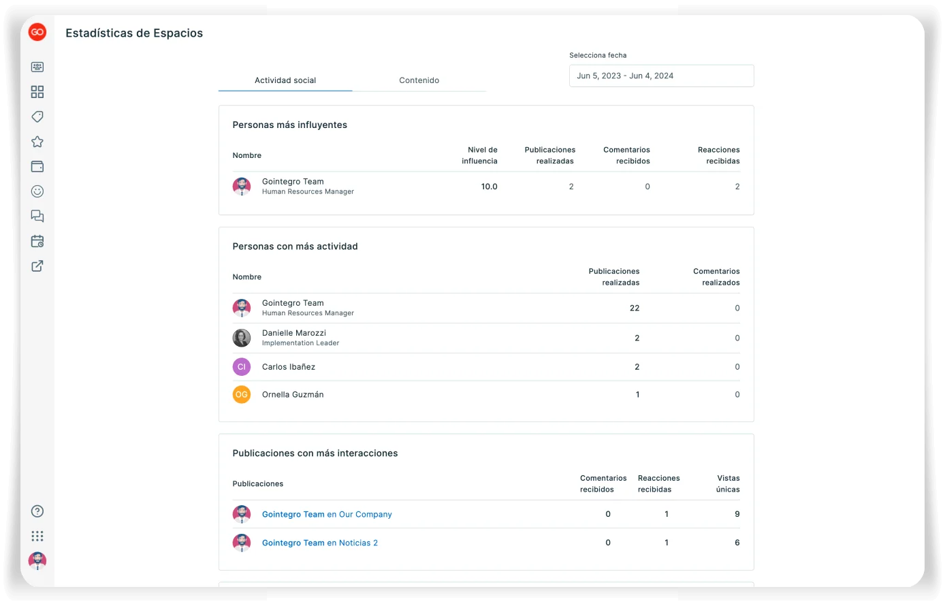The image size is (945, 606).
Task: Switch to the Contenido tab
Action: (x=419, y=80)
